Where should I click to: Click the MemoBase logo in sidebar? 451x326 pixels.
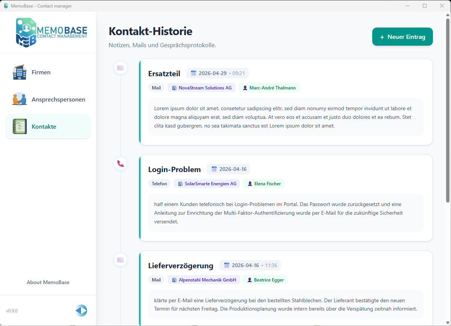pyautogui.click(x=52, y=32)
